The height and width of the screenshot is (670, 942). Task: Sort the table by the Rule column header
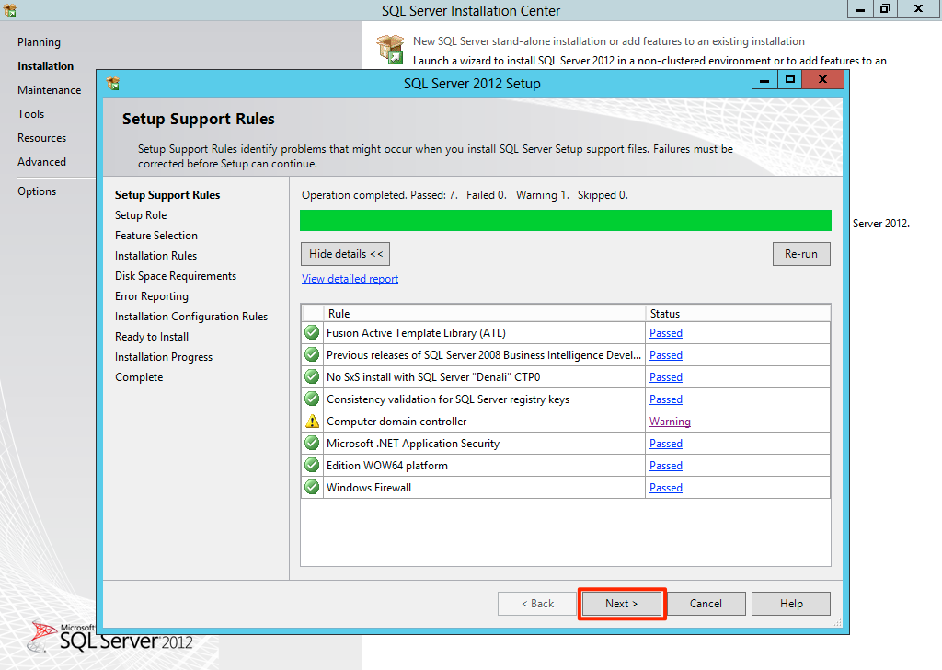point(484,314)
